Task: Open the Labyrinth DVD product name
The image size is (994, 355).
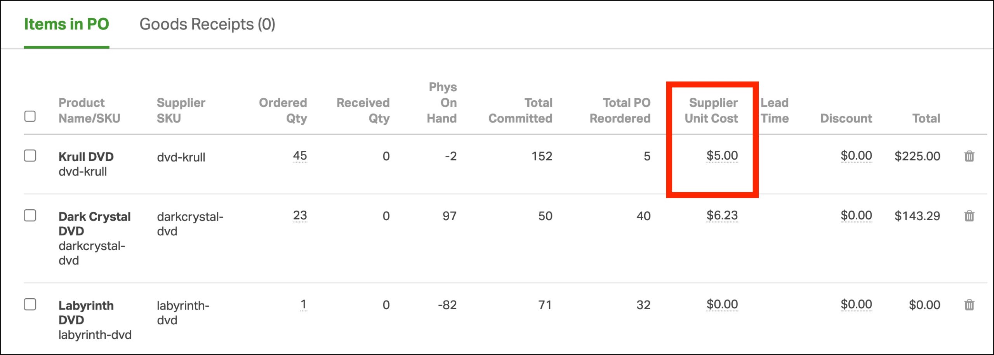Action: pyautogui.click(x=86, y=313)
